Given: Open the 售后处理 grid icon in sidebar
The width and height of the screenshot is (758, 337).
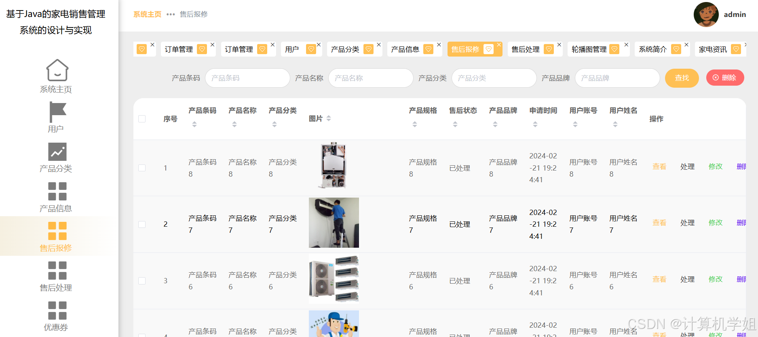Looking at the screenshot, I should tap(57, 270).
